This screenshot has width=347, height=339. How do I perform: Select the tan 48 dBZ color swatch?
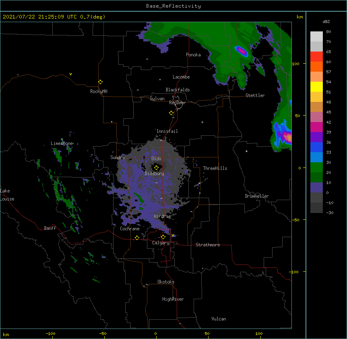click(316, 107)
